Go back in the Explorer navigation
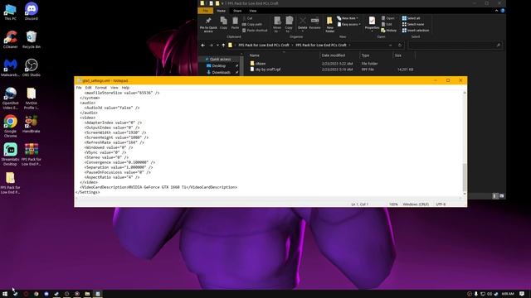The height and width of the screenshot is (298, 531). pyautogui.click(x=202, y=45)
